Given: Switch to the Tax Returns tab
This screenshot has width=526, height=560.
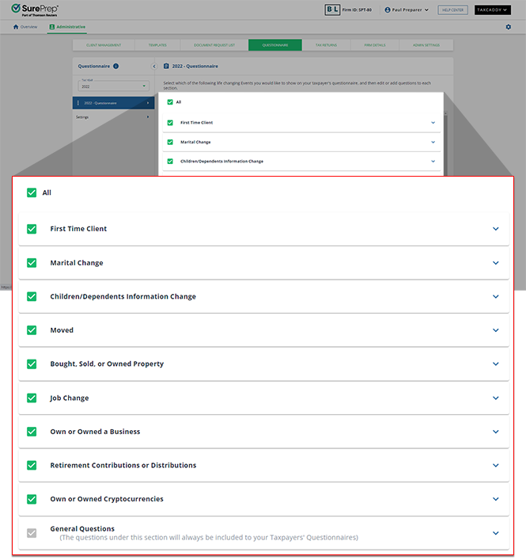Looking at the screenshot, I should (x=325, y=45).
